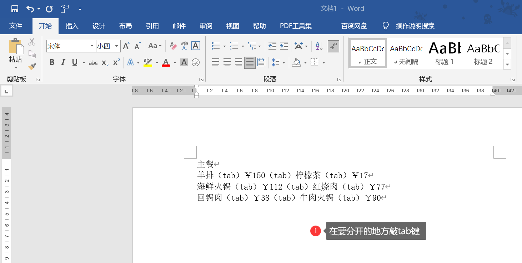The width and height of the screenshot is (522, 263).
Task: Apply the 标题 1 style
Action: point(444,53)
